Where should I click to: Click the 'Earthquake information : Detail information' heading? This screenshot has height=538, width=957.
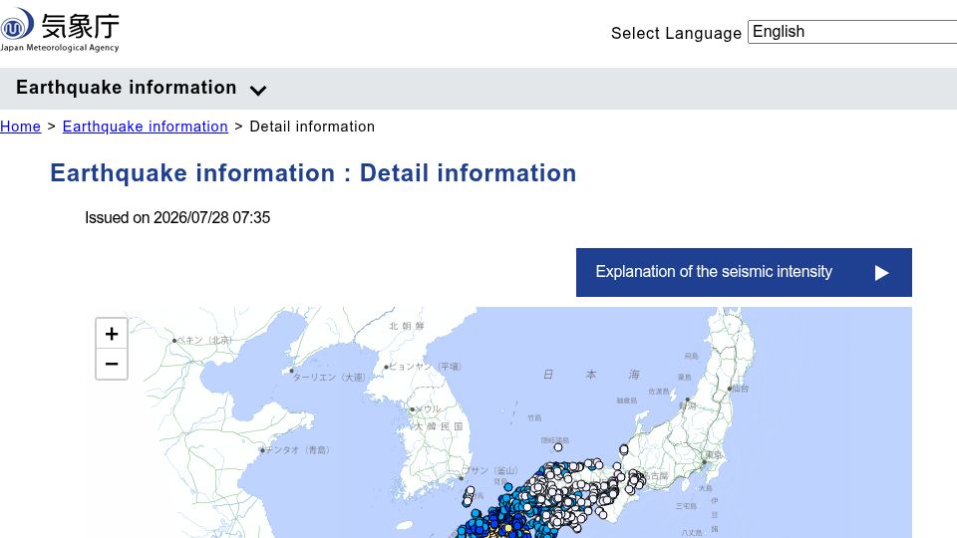pyautogui.click(x=313, y=173)
